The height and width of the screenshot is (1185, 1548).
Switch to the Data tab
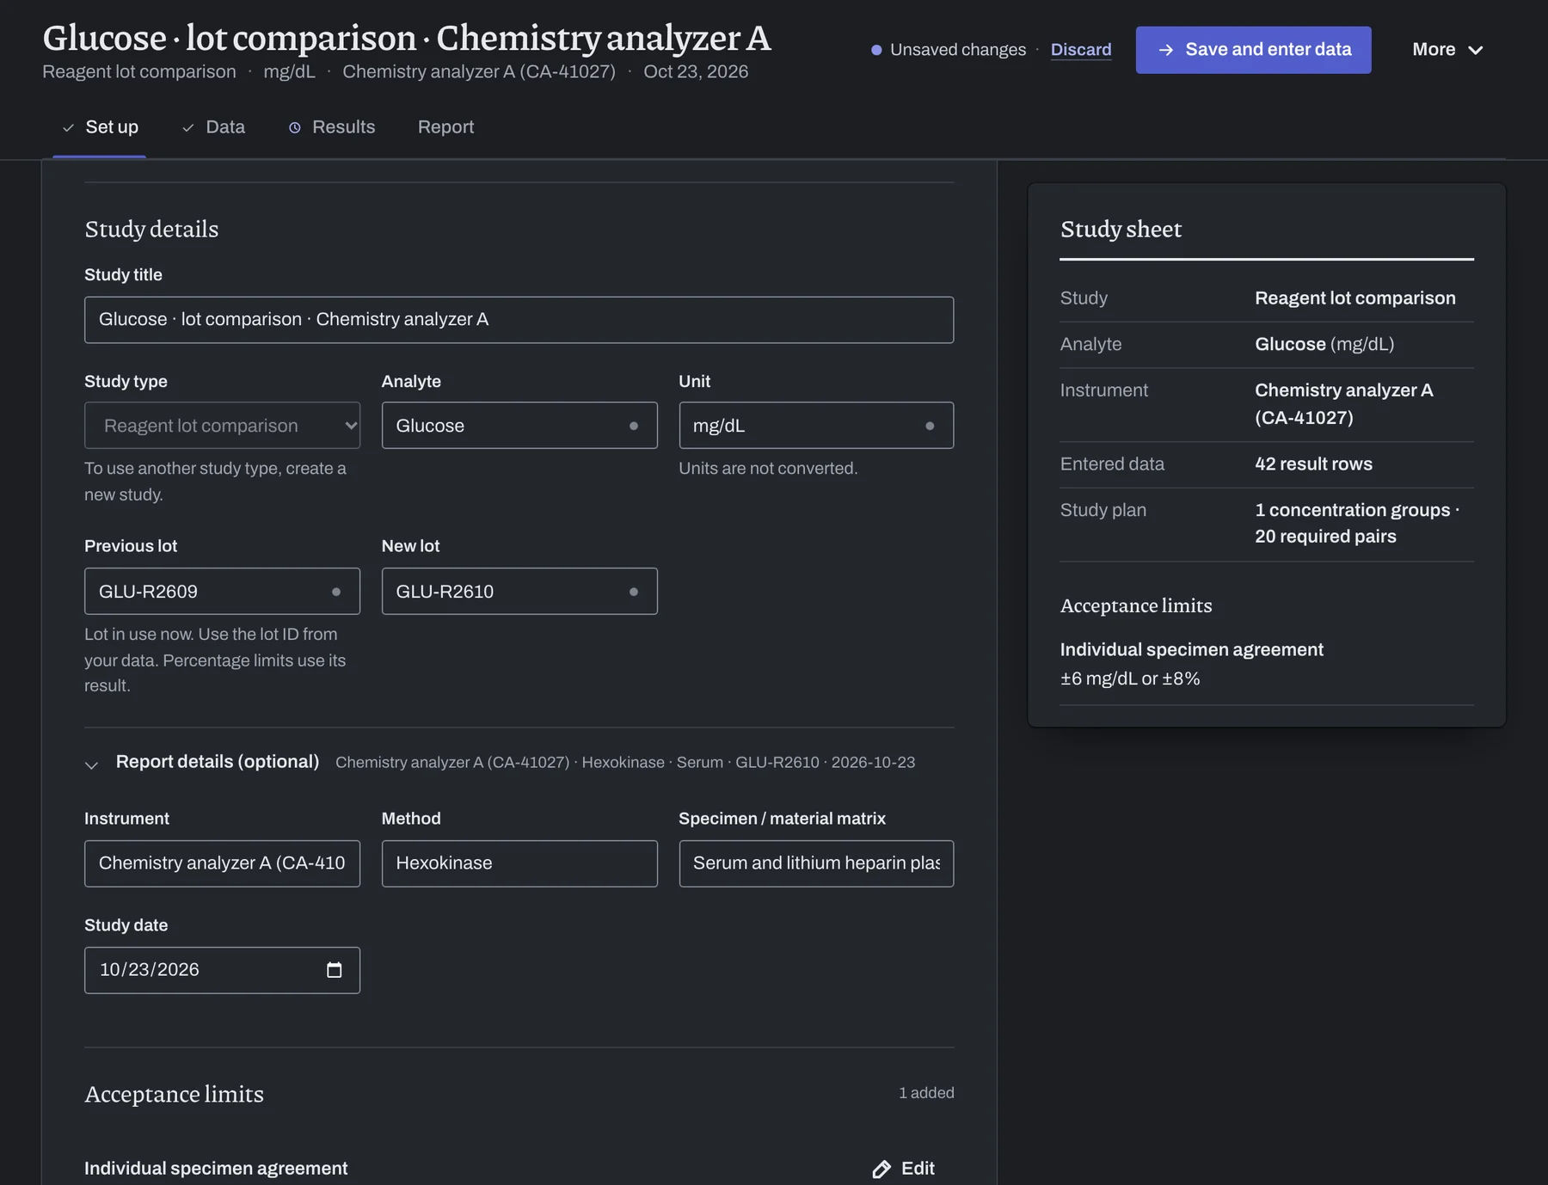pyautogui.click(x=213, y=127)
